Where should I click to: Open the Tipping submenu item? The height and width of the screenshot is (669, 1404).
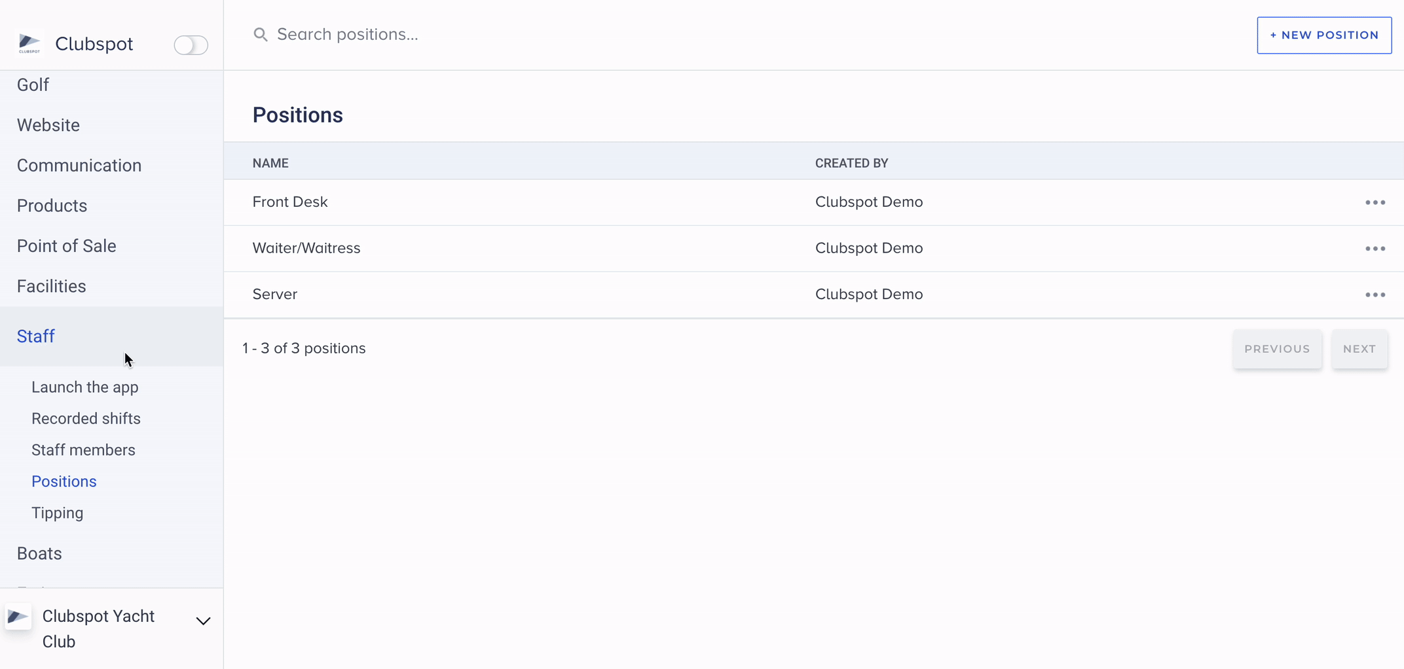58,513
